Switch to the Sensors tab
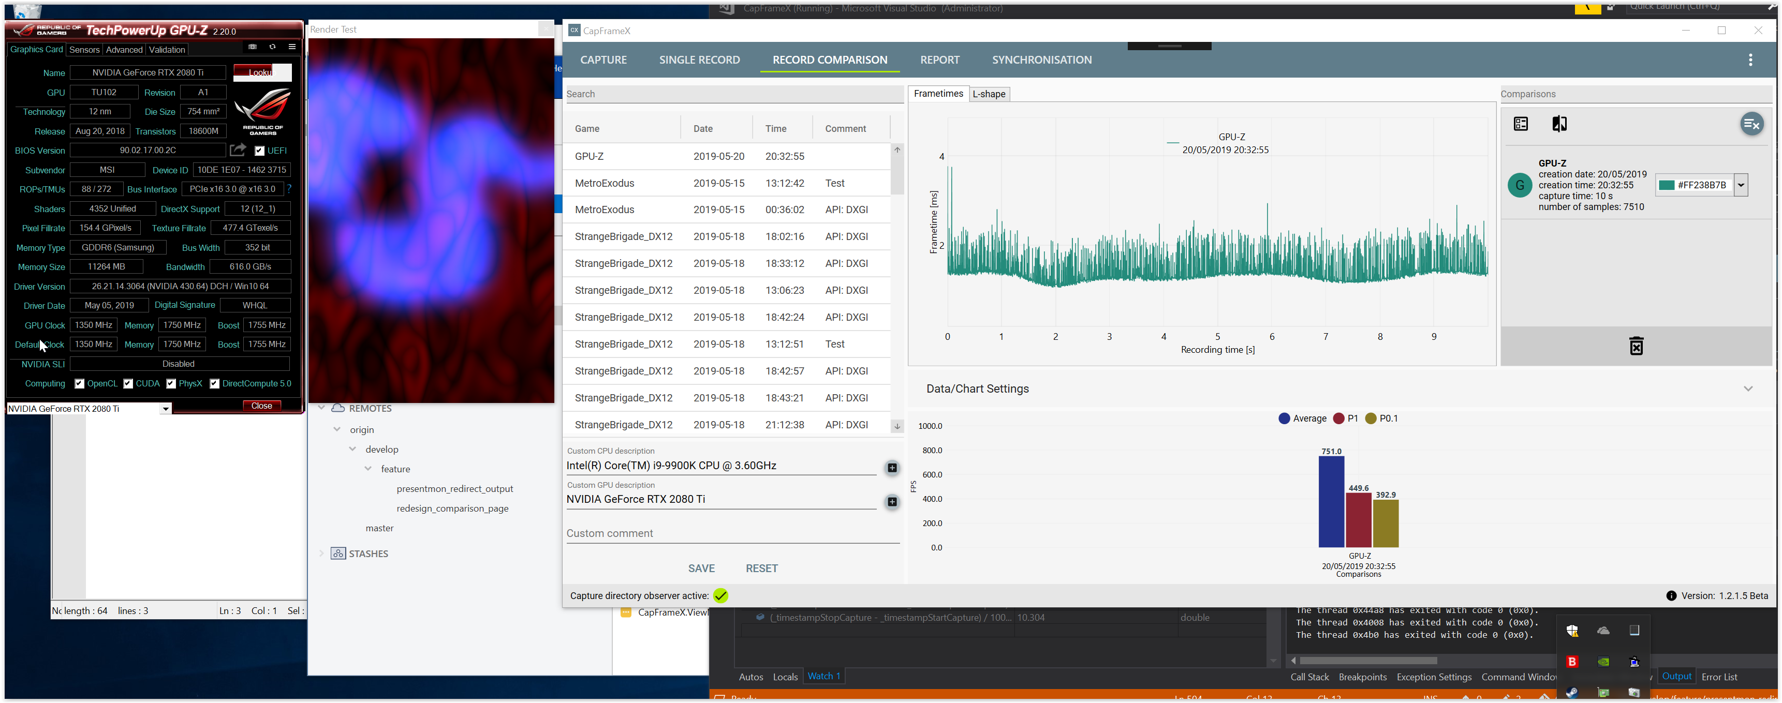Viewport: 1782px width, 703px height. pos(84,50)
